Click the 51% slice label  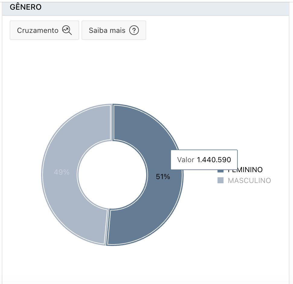click(163, 177)
